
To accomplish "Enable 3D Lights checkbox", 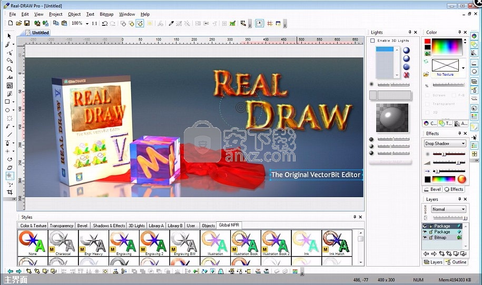I will [372, 40].
